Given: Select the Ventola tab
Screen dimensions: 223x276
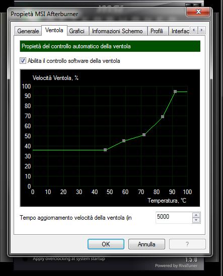Looking at the screenshot, I should (54, 30).
